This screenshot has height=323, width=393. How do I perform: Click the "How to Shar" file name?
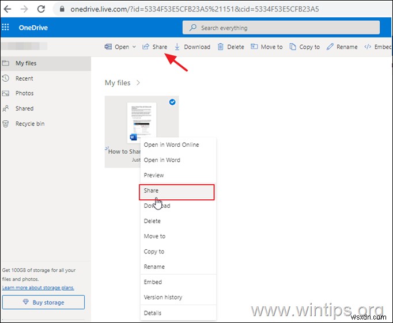point(124,151)
